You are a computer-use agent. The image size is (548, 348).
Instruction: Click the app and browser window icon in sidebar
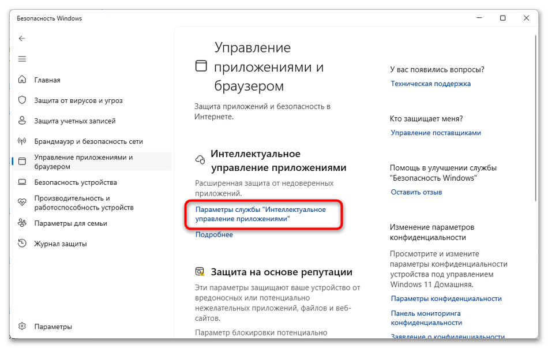coord(22,161)
